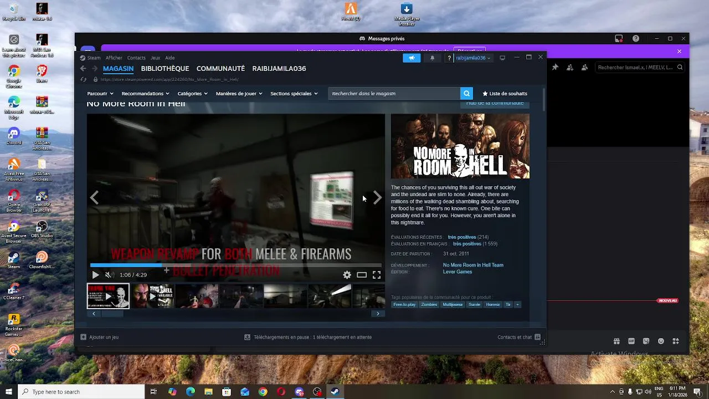The height and width of the screenshot is (399, 709).
Task: Open OBS Studio desktop icon
Action: [x=42, y=230]
